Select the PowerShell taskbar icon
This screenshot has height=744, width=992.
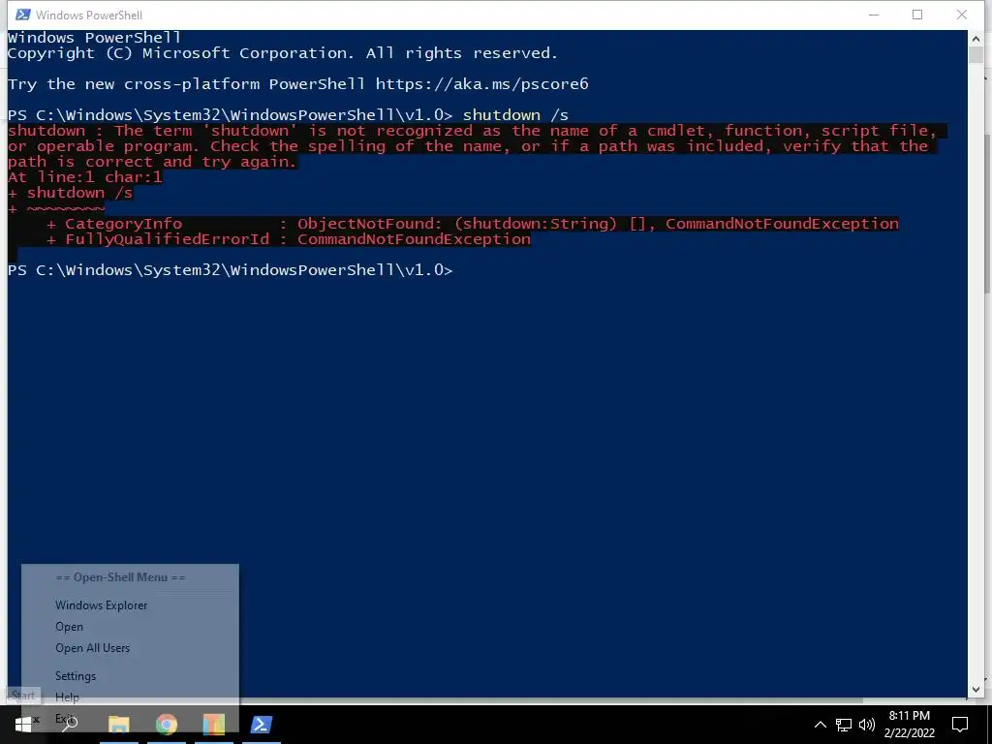tap(262, 725)
